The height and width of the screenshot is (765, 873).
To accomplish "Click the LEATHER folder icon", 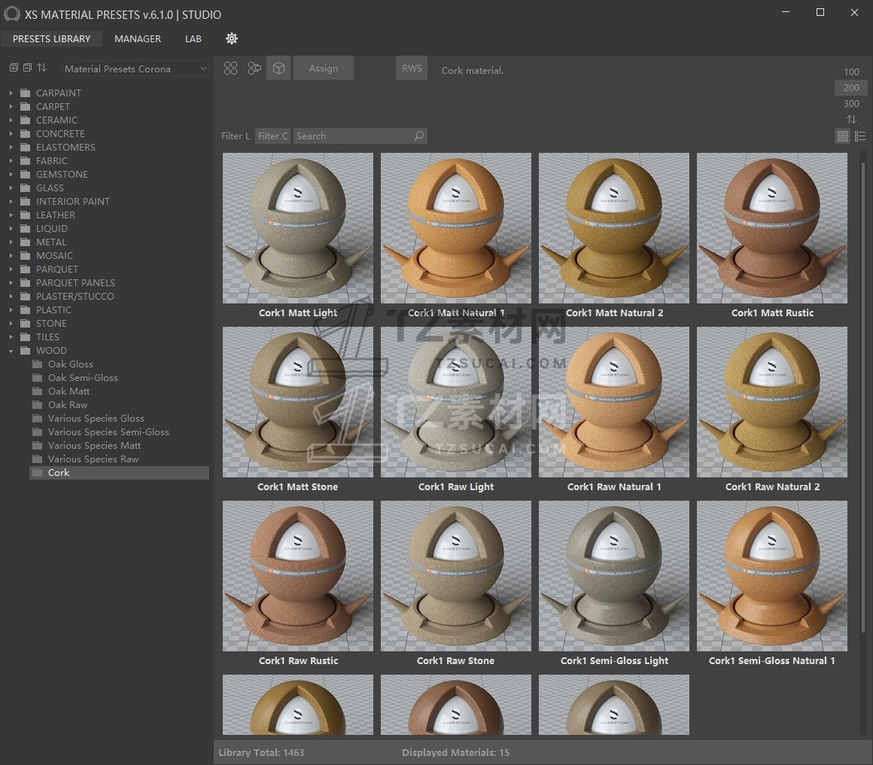I will (x=25, y=215).
